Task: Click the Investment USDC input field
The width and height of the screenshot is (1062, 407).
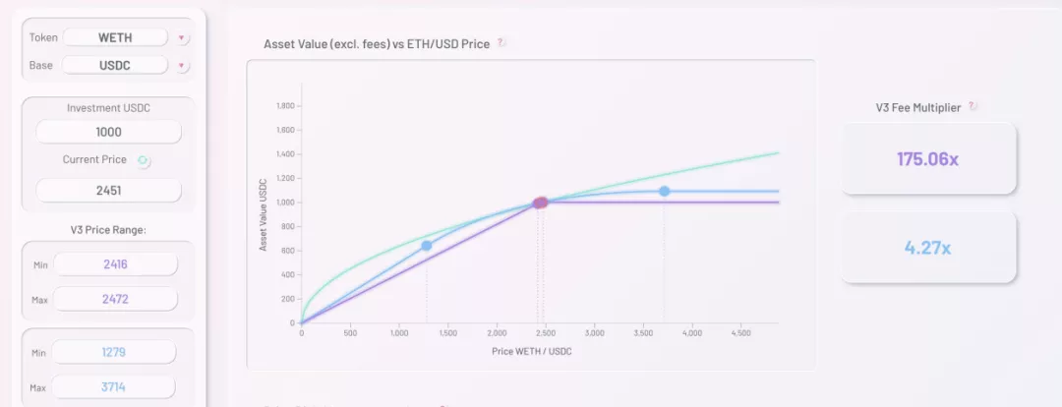Action: [x=108, y=132]
